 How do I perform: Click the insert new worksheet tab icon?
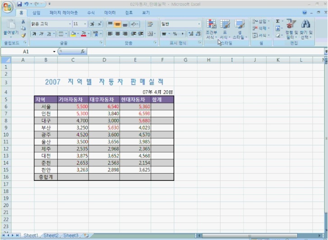point(86,235)
